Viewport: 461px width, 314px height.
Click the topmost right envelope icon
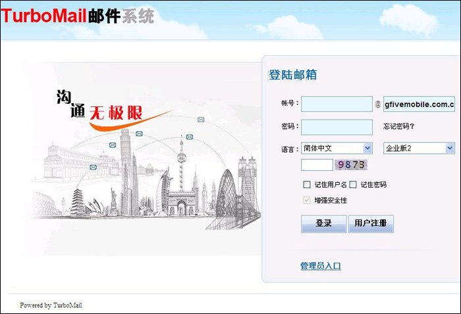pyautogui.click(x=201, y=120)
